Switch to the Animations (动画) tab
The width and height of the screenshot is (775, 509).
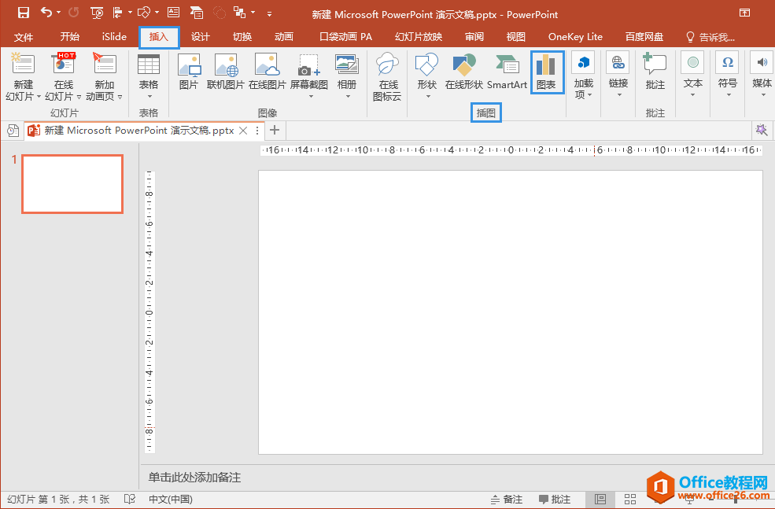coord(284,37)
